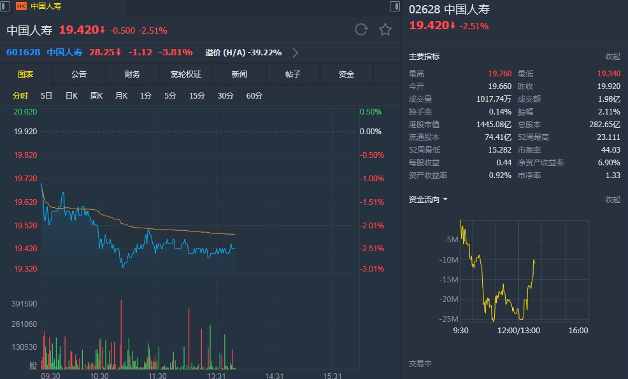The height and width of the screenshot is (379, 628).
Task: Toggle the right sidebar panel icon
Action: pyautogui.click(x=395, y=6)
